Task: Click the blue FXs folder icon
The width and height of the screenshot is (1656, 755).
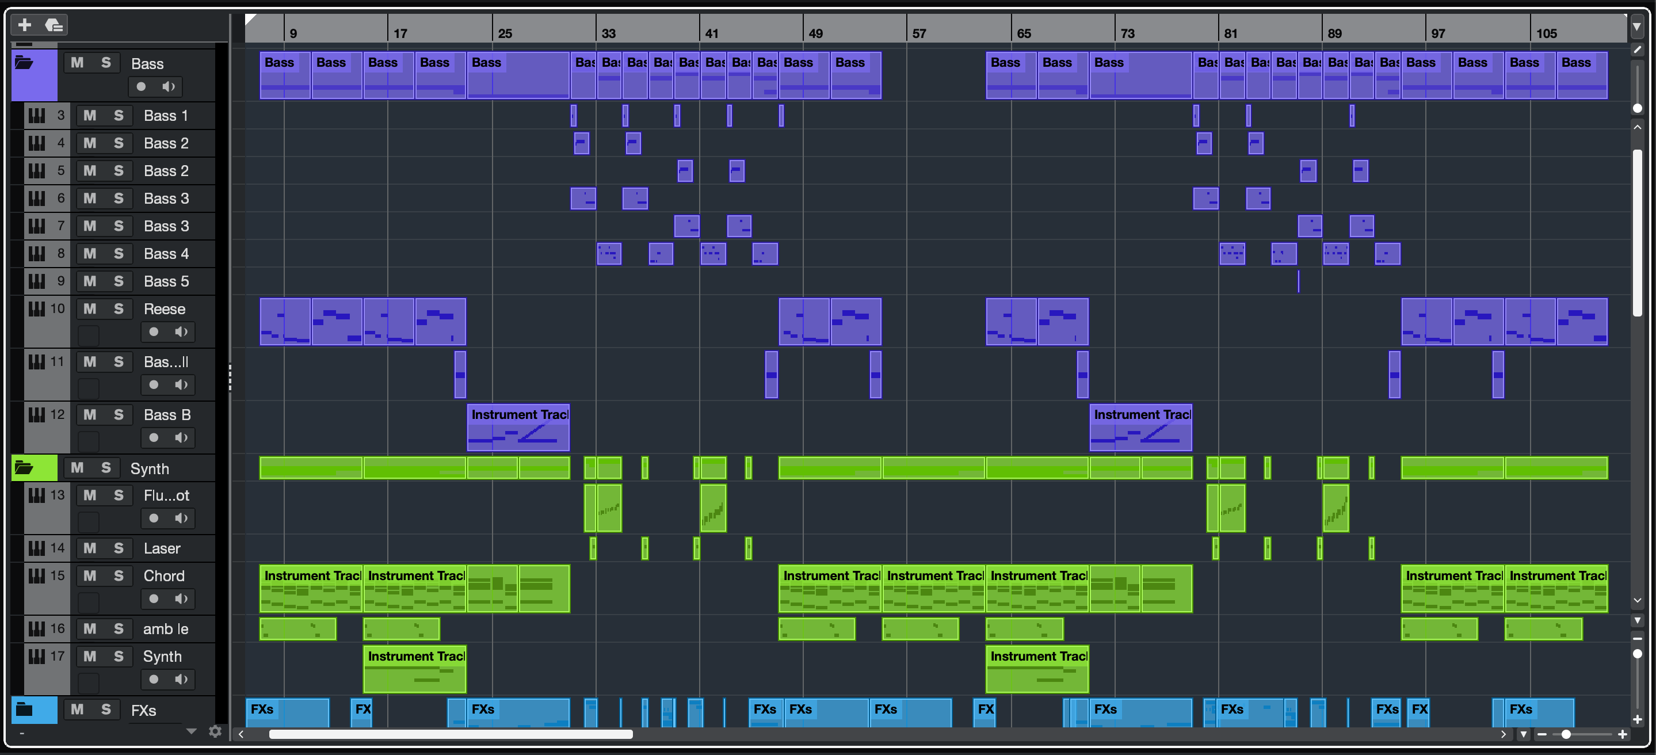Action: (x=24, y=710)
